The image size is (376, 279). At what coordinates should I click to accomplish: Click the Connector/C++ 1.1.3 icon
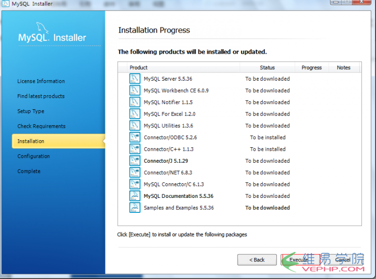coord(135,149)
